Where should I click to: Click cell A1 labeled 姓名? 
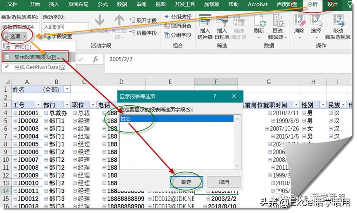pyautogui.click(x=27, y=89)
